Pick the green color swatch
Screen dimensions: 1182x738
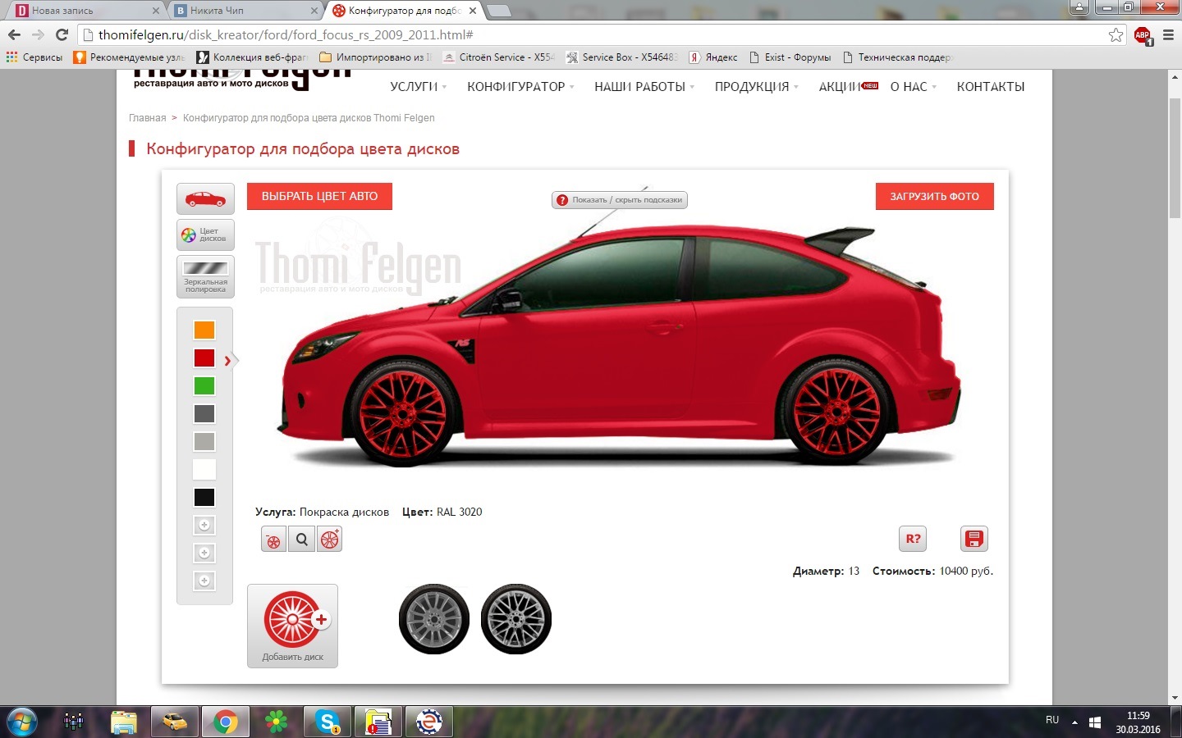pos(204,385)
